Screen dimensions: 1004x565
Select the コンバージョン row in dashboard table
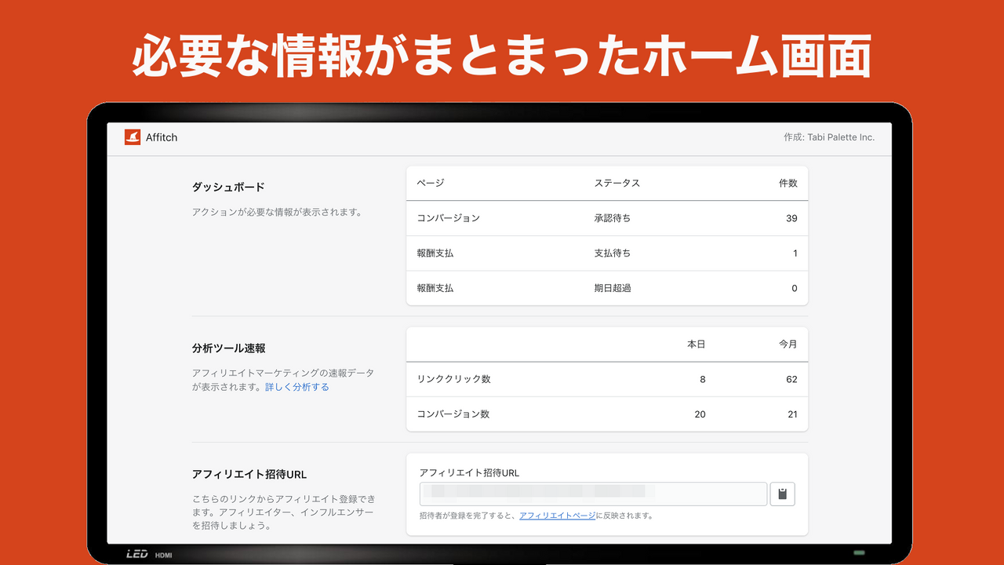point(607,218)
